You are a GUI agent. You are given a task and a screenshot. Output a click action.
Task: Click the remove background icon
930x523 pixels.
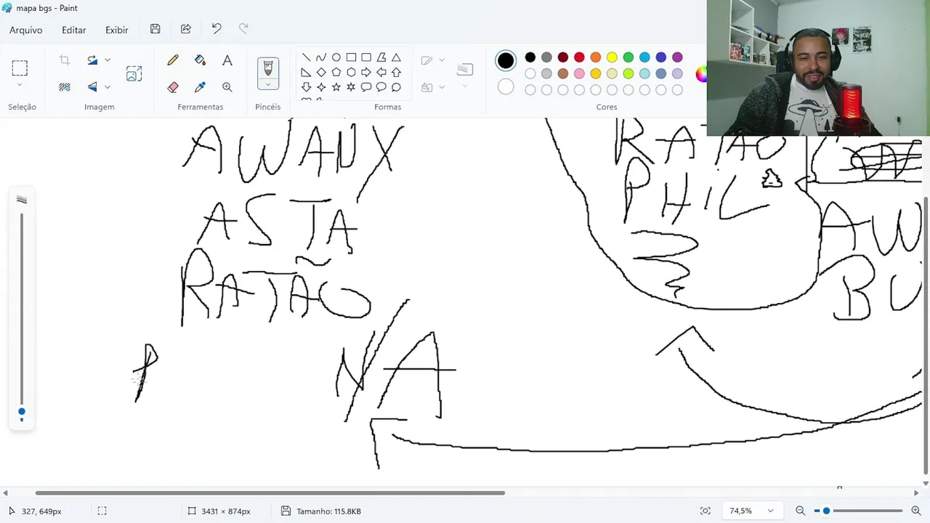(x=65, y=87)
